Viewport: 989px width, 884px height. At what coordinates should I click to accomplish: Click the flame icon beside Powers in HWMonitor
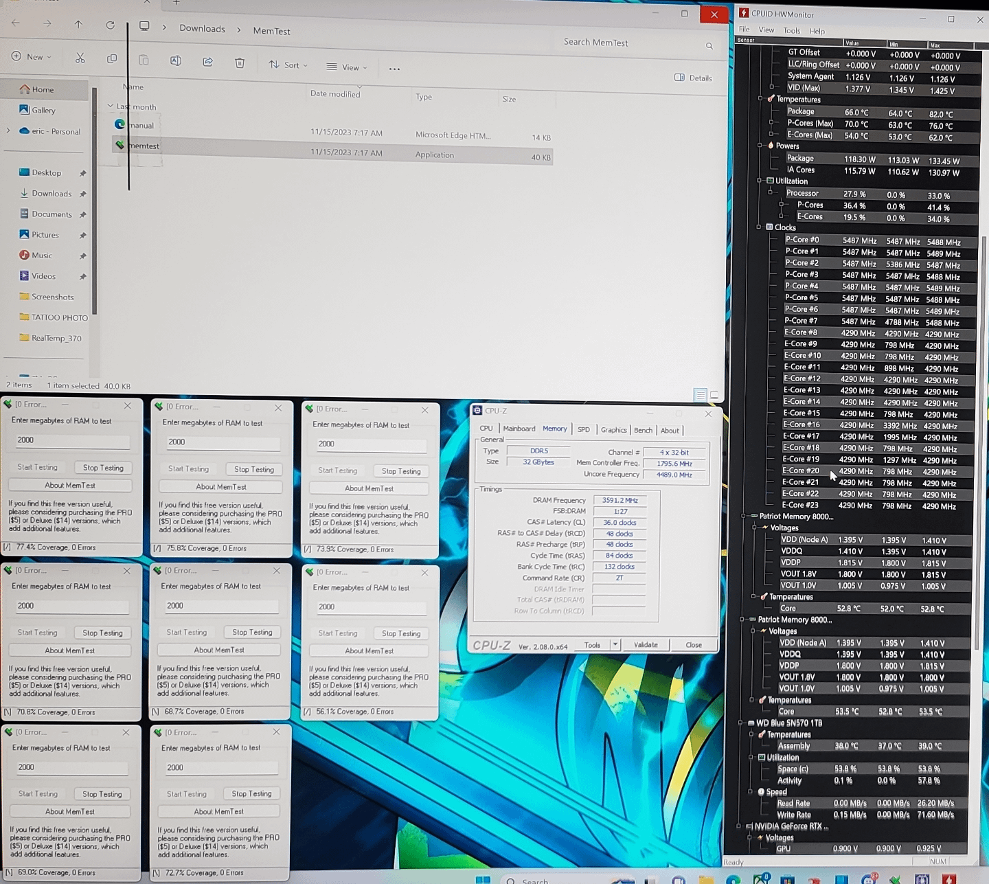pos(771,146)
